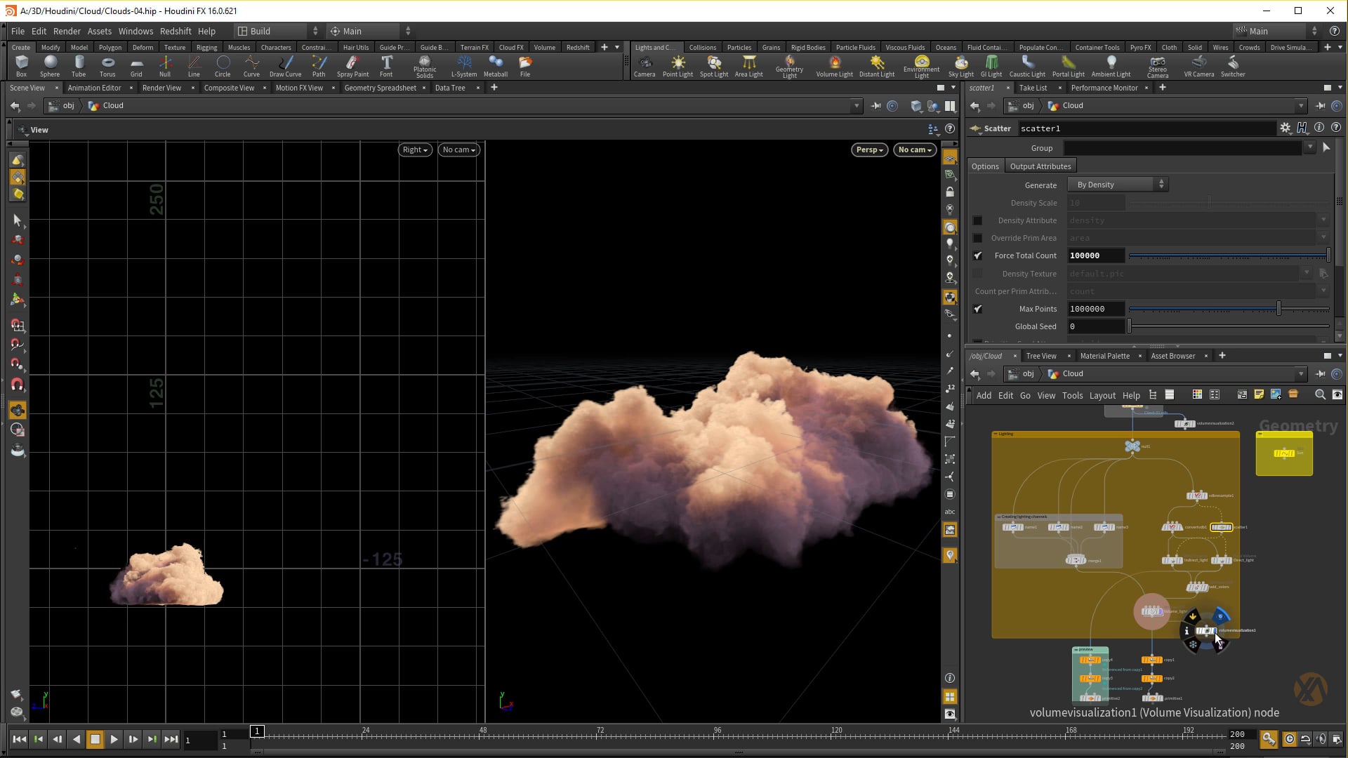Open the Material Palette tab
This screenshot has width=1348, height=758.
pyautogui.click(x=1104, y=356)
